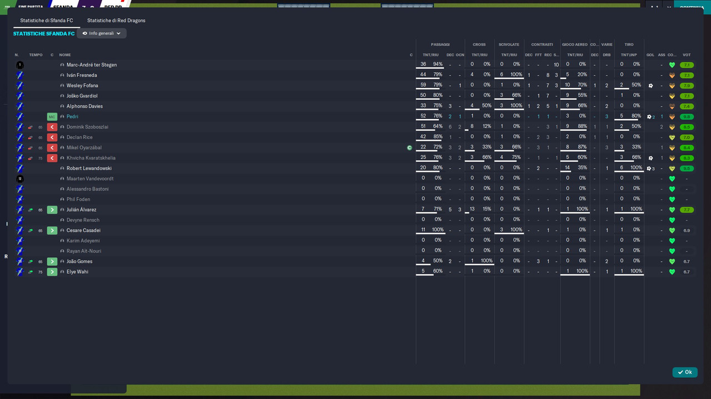The width and height of the screenshot is (711, 399).
Task: Sort by the VOT rating column header
Action: pyautogui.click(x=687, y=55)
